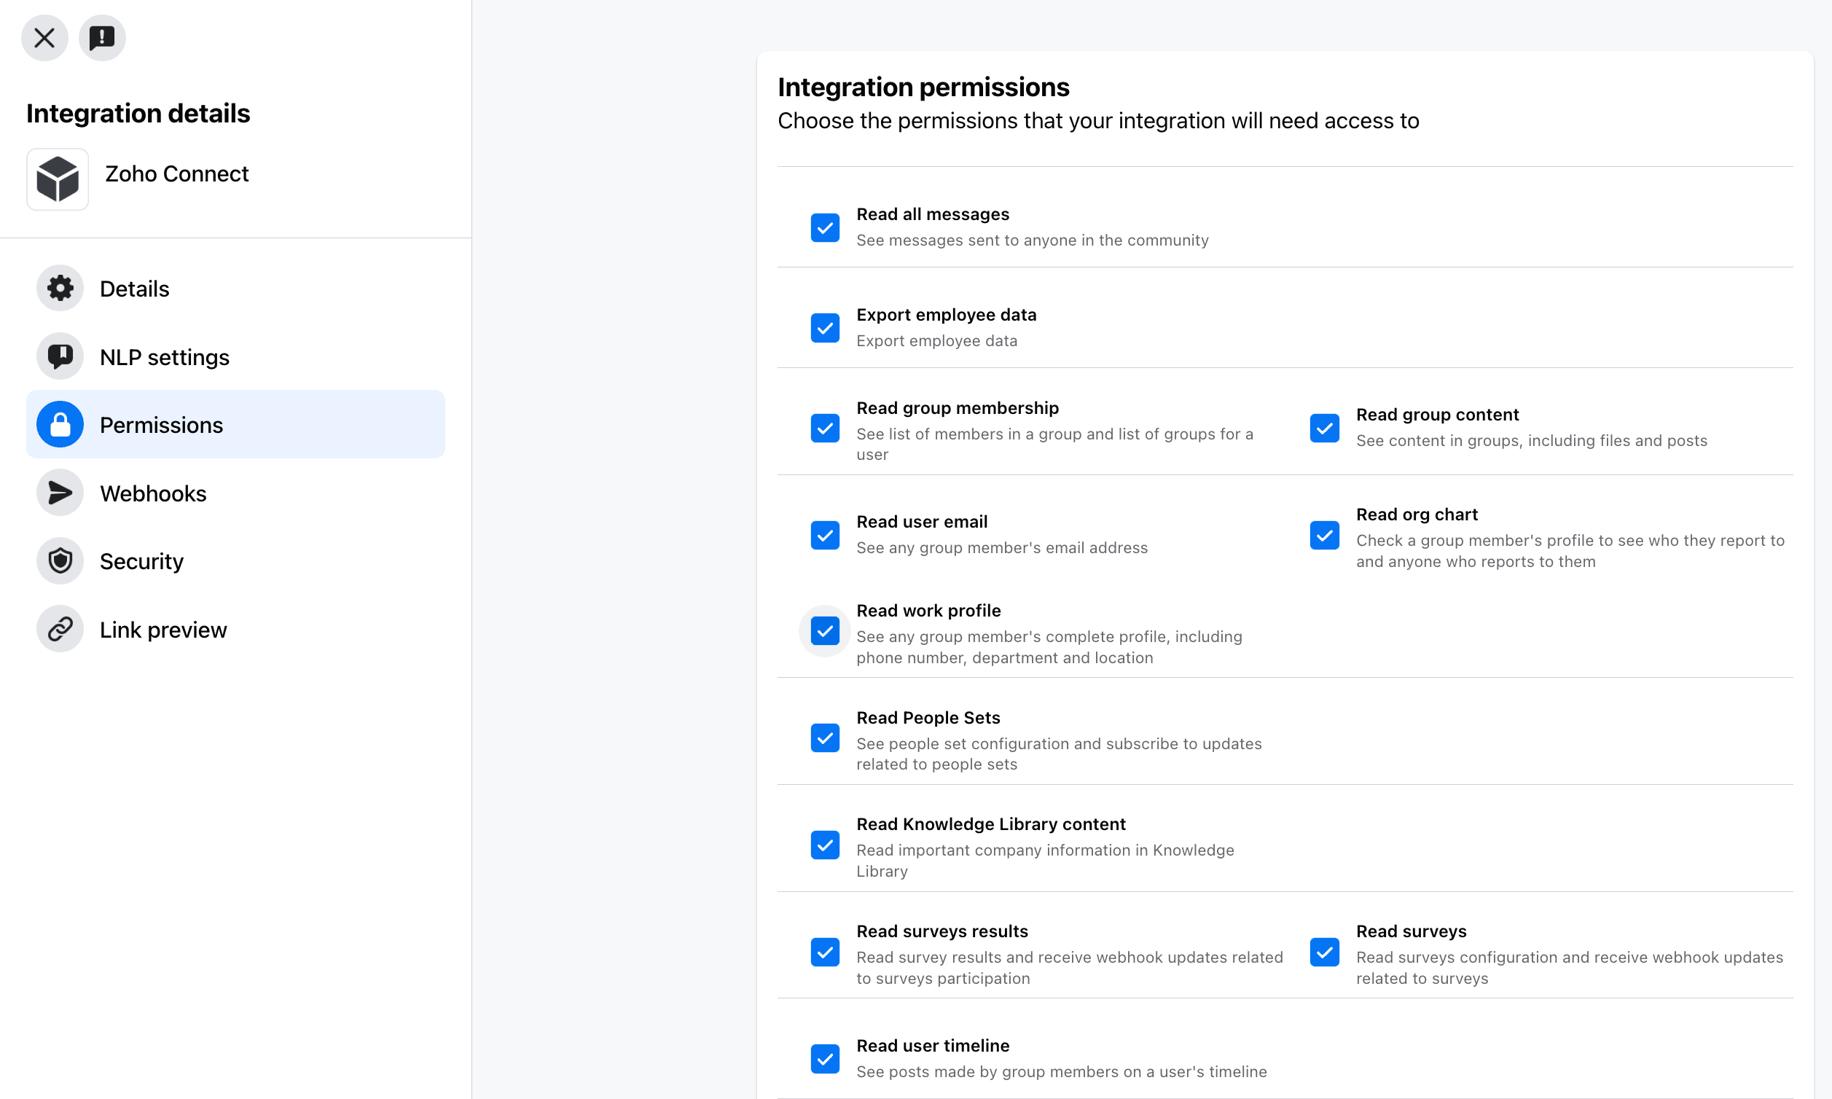The height and width of the screenshot is (1099, 1832).
Task: Uncheck Read all messages permission
Action: (x=825, y=227)
